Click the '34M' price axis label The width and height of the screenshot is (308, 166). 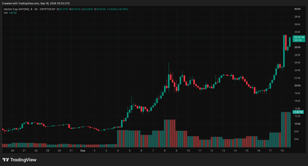[297, 32]
